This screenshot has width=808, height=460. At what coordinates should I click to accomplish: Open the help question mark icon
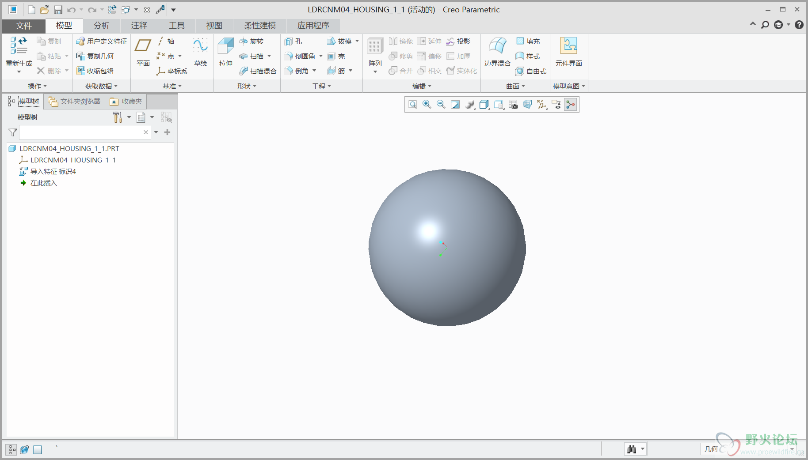pyautogui.click(x=799, y=25)
